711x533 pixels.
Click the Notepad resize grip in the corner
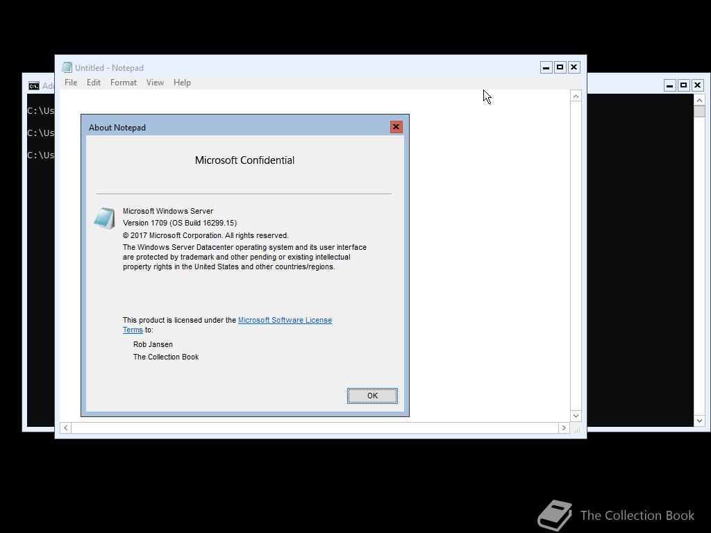577,429
